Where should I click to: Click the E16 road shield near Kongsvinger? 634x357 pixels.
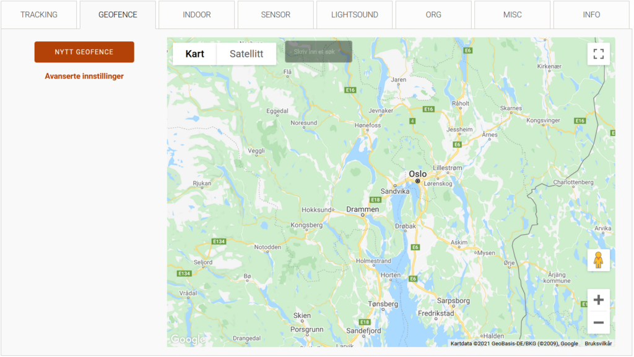[x=580, y=120]
